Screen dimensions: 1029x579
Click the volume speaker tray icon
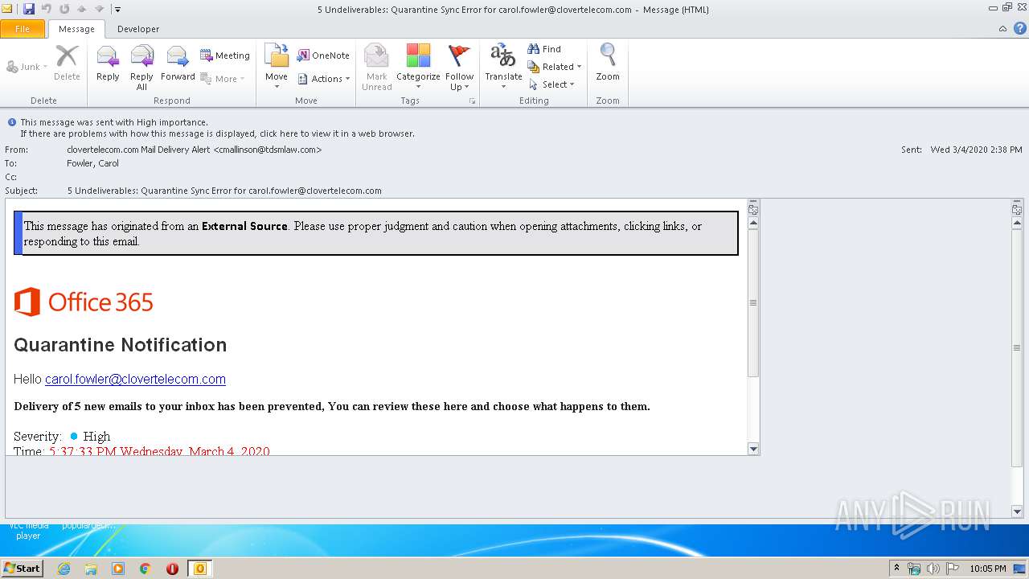933,569
